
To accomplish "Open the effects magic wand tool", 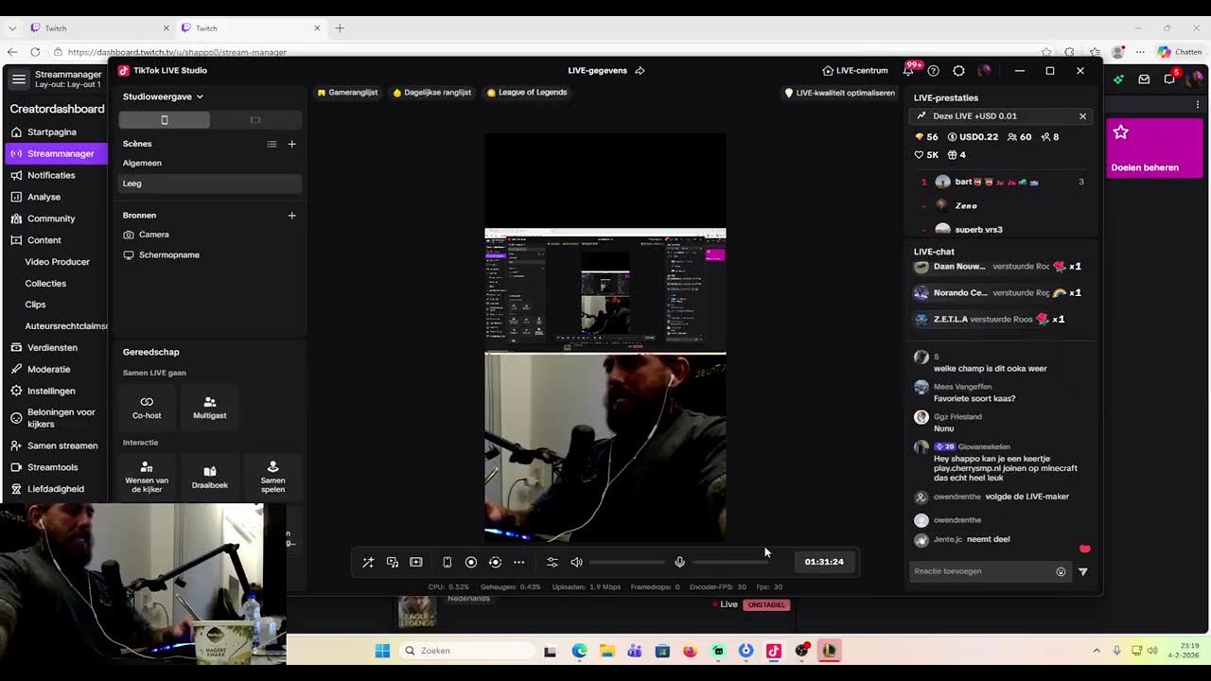I will [x=368, y=562].
